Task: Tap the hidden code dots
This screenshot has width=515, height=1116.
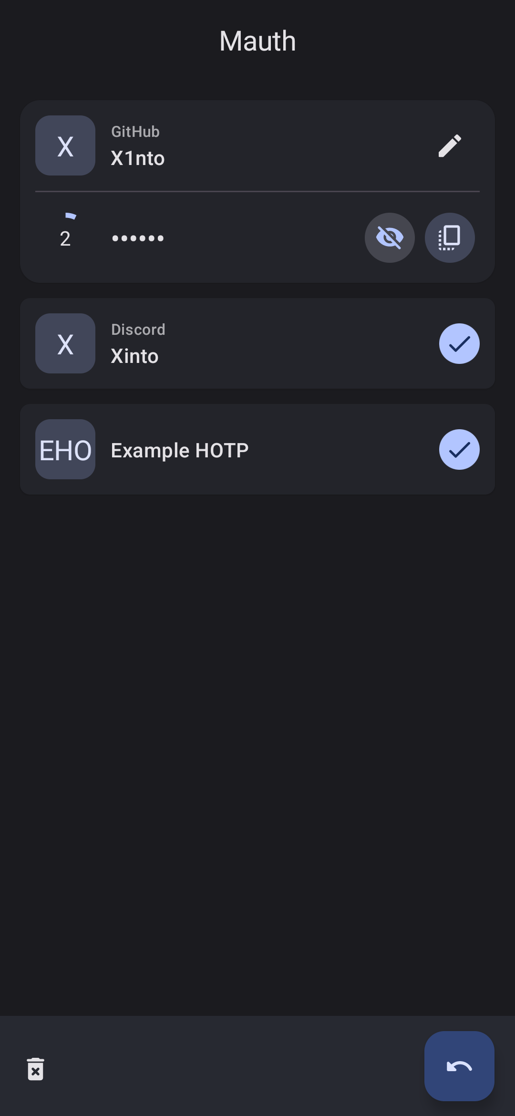Action: click(138, 238)
